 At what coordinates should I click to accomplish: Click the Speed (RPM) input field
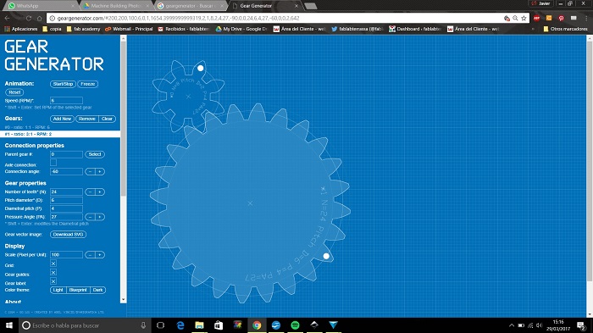[66, 101]
